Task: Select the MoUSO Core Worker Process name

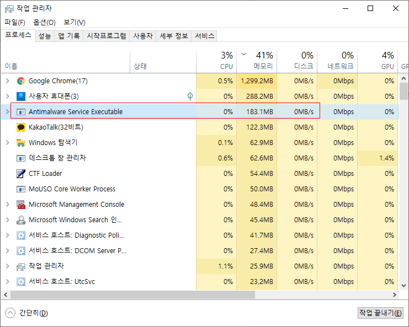Action: pos(72,189)
